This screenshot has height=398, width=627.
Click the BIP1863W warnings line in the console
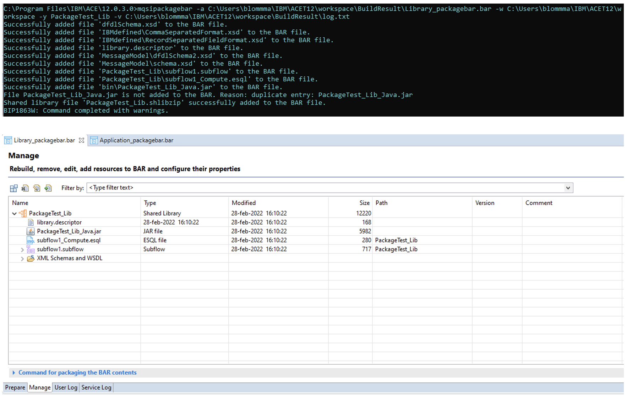point(86,111)
